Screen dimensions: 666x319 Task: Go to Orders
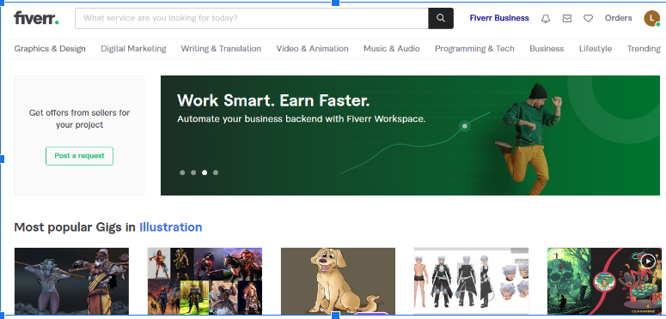[x=619, y=18]
